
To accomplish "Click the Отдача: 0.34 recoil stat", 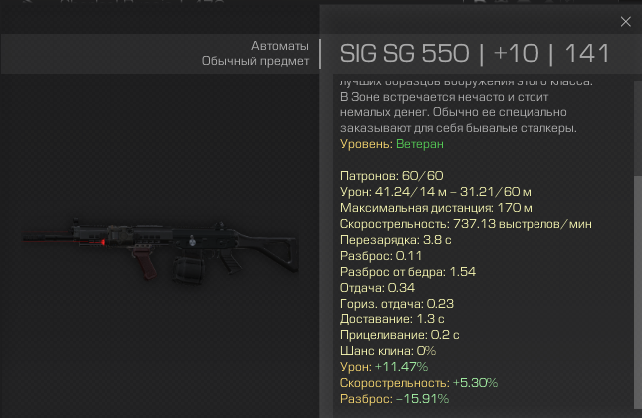I will point(377,288).
